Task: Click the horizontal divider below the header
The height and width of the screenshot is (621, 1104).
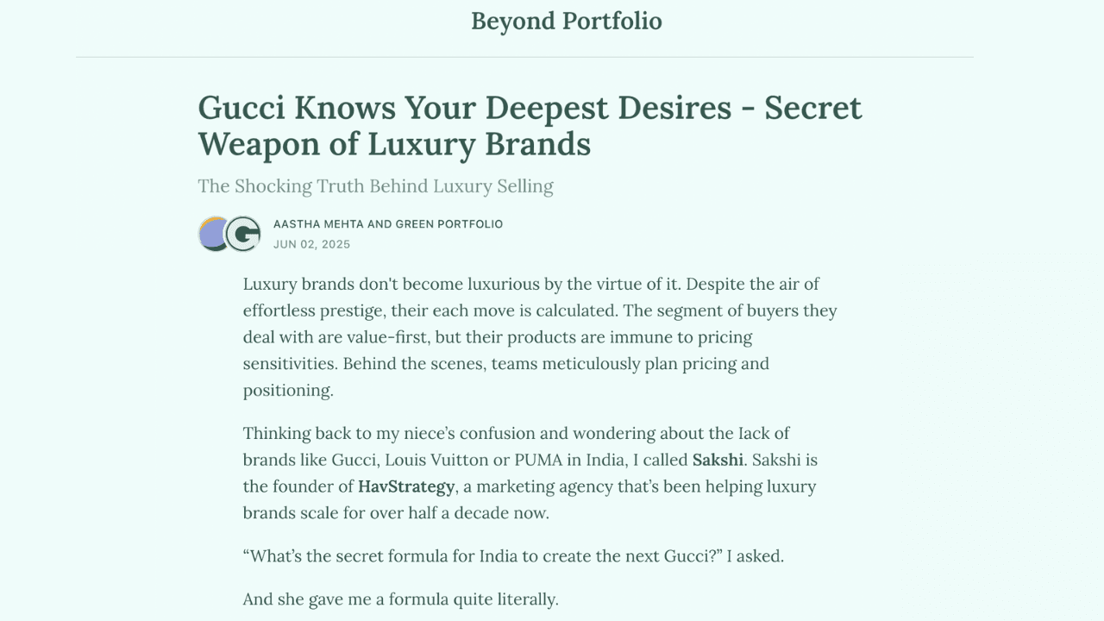Action: click(x=524, y=57)
